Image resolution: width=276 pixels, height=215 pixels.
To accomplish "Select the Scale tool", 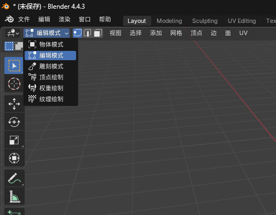I will point(14,140).
